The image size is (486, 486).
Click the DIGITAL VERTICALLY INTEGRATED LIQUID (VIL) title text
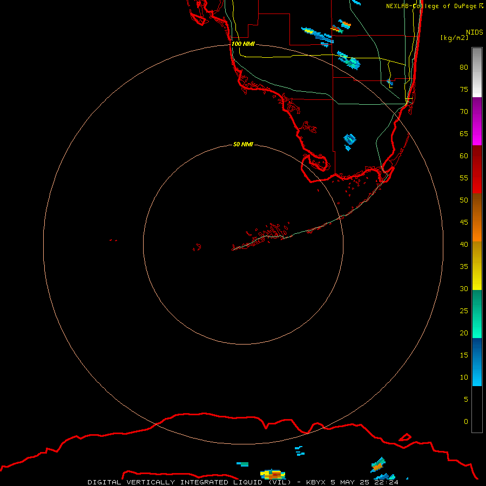[191, 482]
